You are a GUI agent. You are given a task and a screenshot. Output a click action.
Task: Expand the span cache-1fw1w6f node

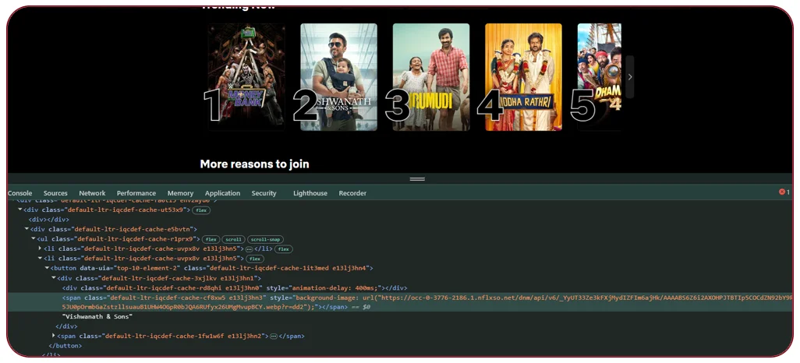(x=53, y=336)
